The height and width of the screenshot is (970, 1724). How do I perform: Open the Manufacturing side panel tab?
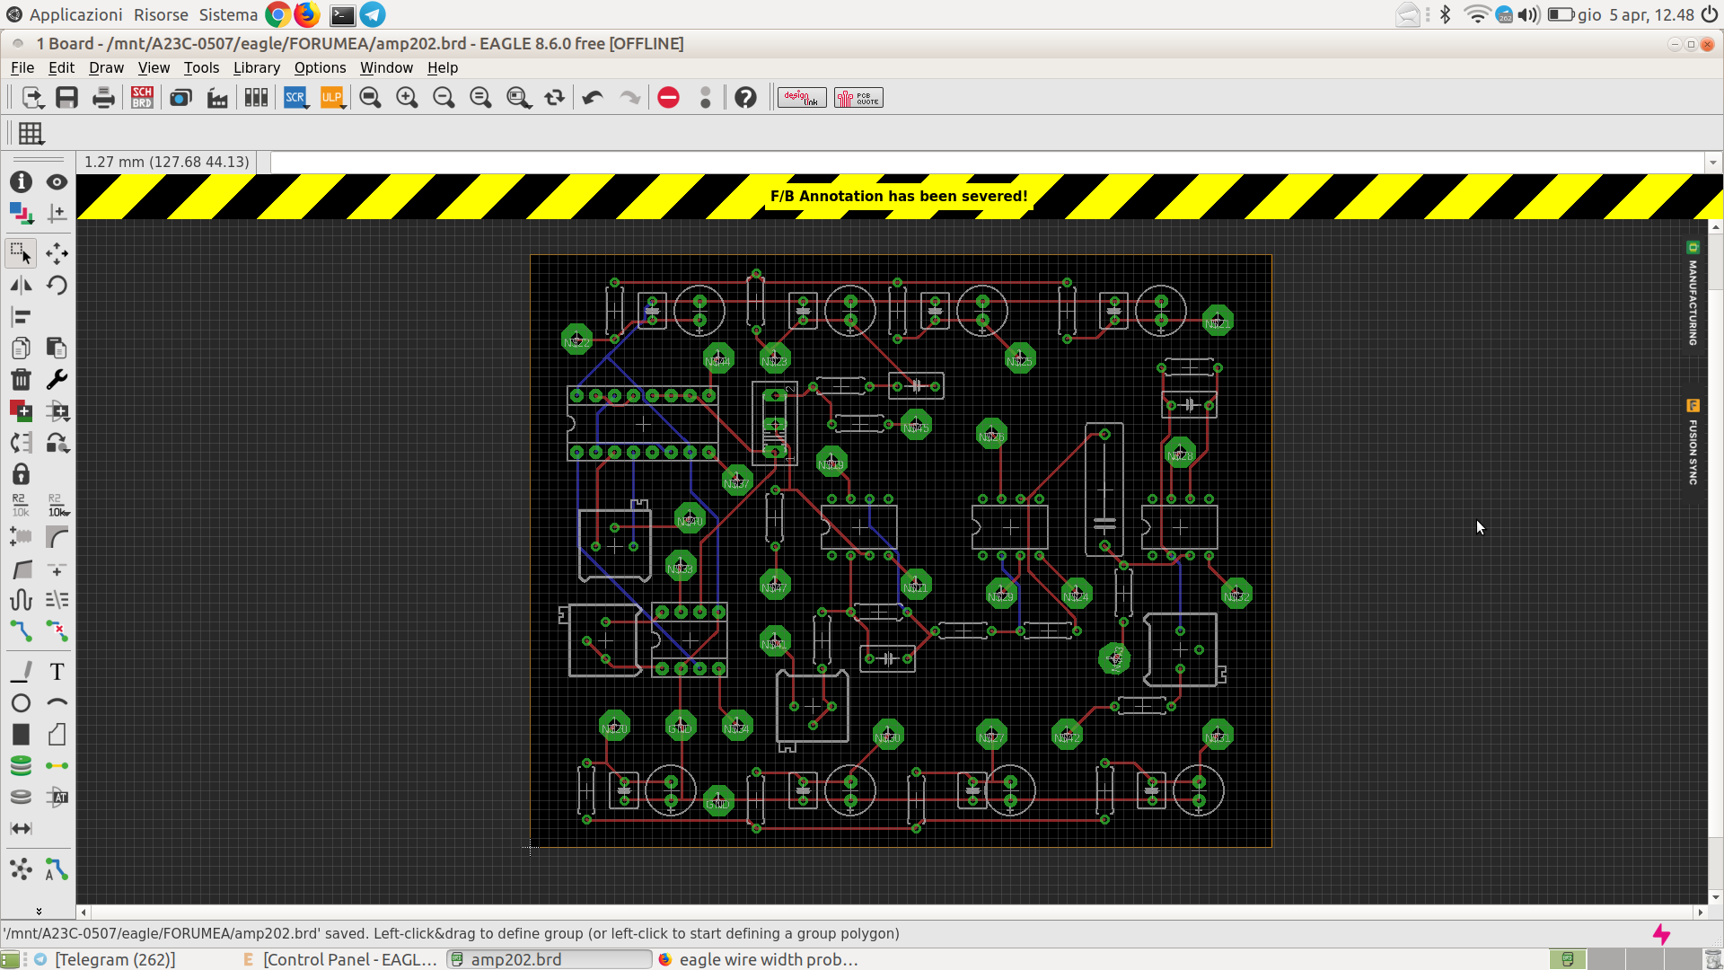click(1693, 295)
